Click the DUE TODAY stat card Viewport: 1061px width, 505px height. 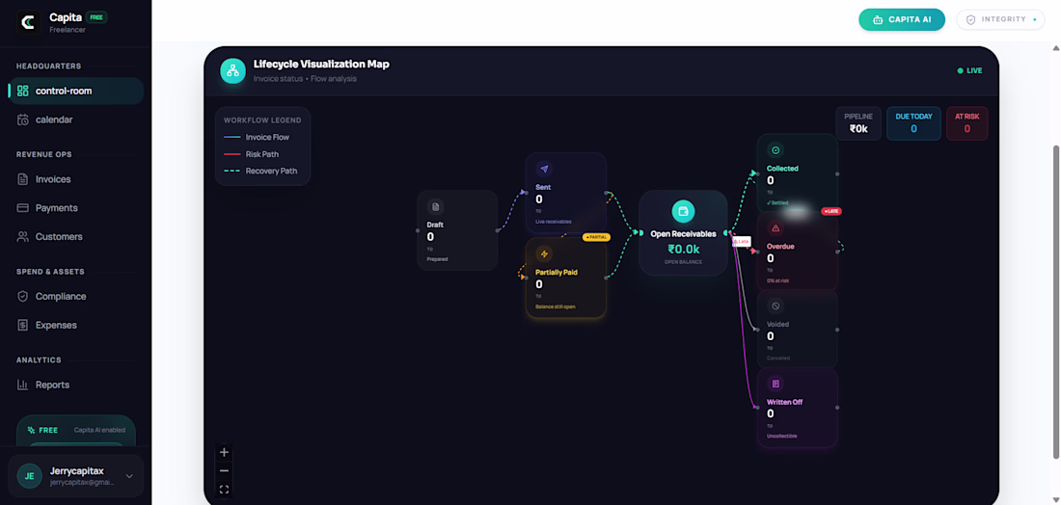(x=913, y=123)
